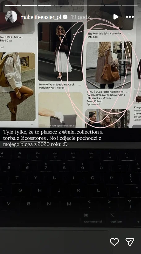Select the brown suede tote pin image
This screenshot has width=141, height=254.
(109, 65)
